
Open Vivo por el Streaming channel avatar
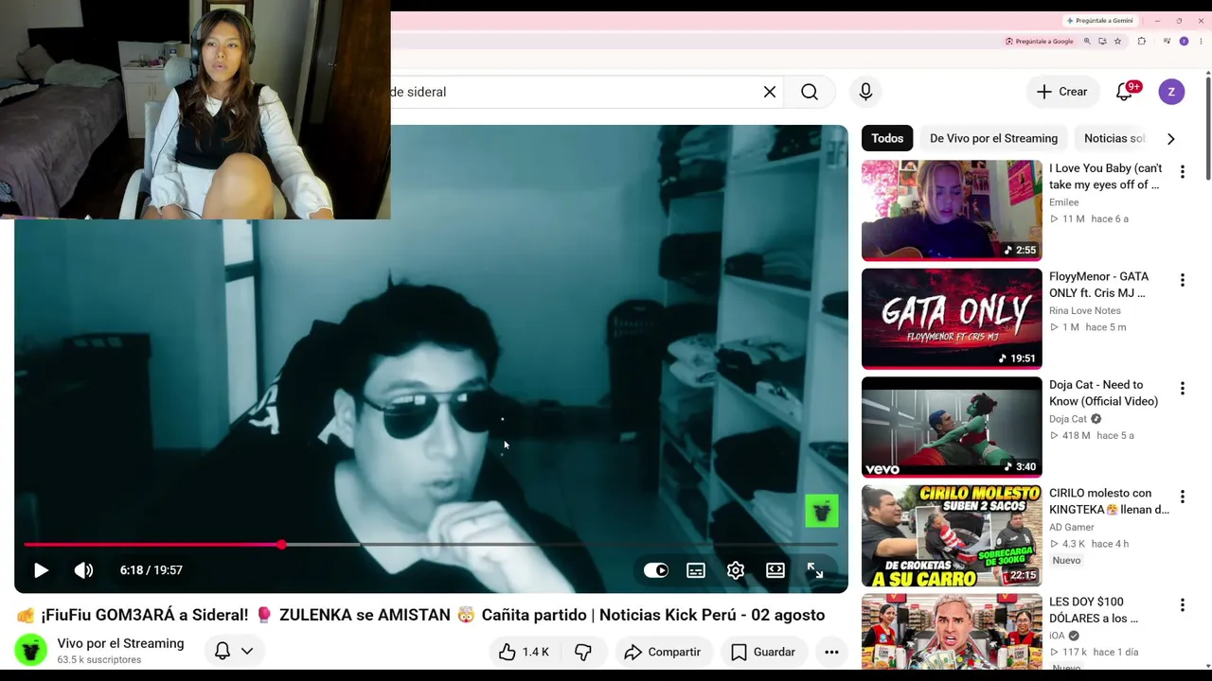pos(30,651)
